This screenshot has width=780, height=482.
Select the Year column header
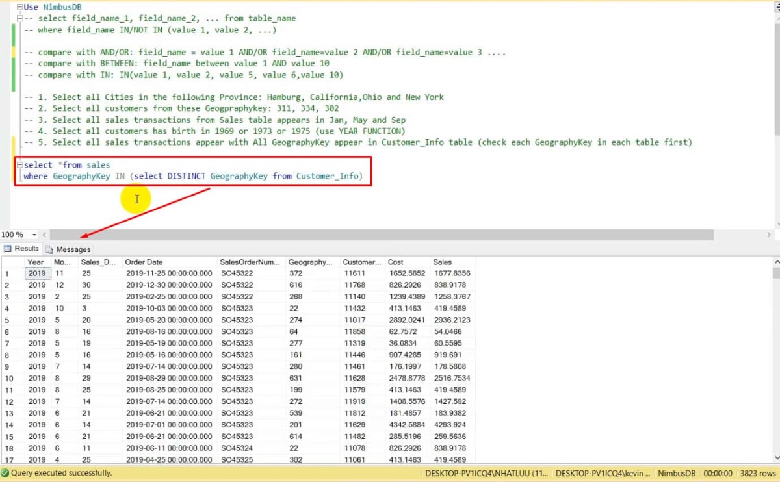point(36,262)
